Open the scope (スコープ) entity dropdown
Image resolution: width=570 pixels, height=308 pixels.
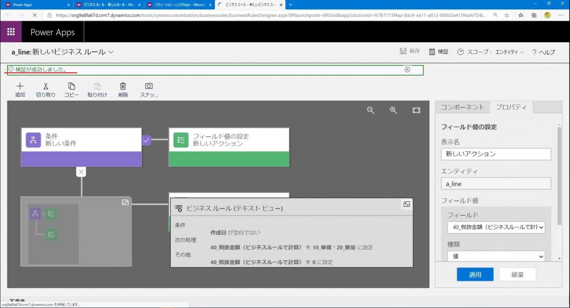click(509, 52)
